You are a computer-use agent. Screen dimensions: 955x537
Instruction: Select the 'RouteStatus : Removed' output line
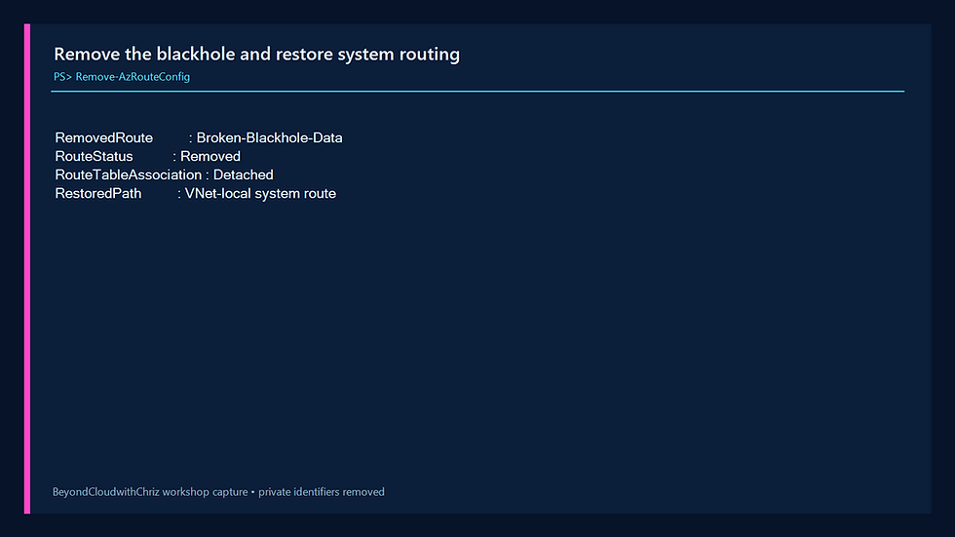tap(147, 157)
